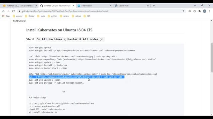Click the address bar URL
213x119 pixels.
click(x=65, y=11)
